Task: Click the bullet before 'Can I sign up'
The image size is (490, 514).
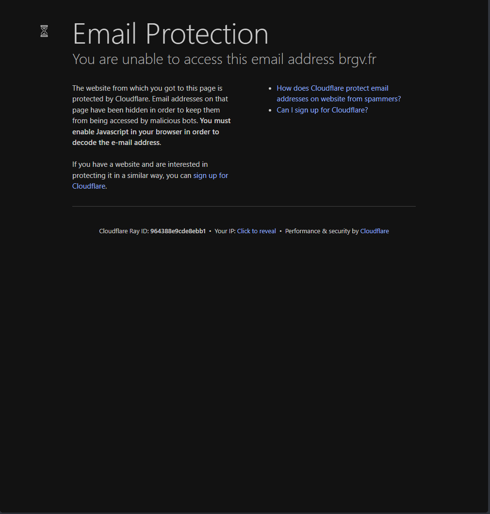Action: [x=270, y=111]
